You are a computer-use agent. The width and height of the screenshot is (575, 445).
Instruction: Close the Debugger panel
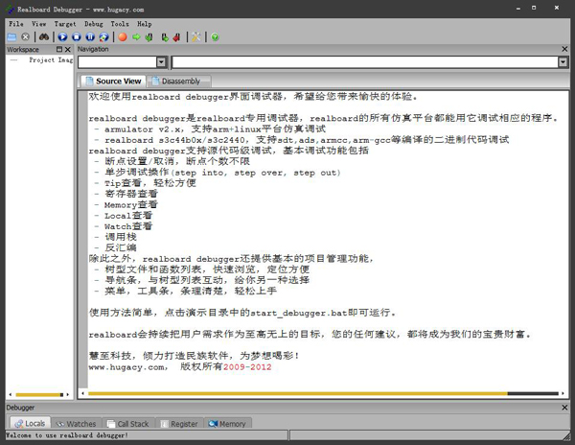coord(564,408)
